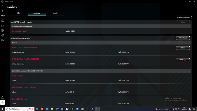Open the Action Center notifications icon

pyautogui.click(x=190, y=109)
